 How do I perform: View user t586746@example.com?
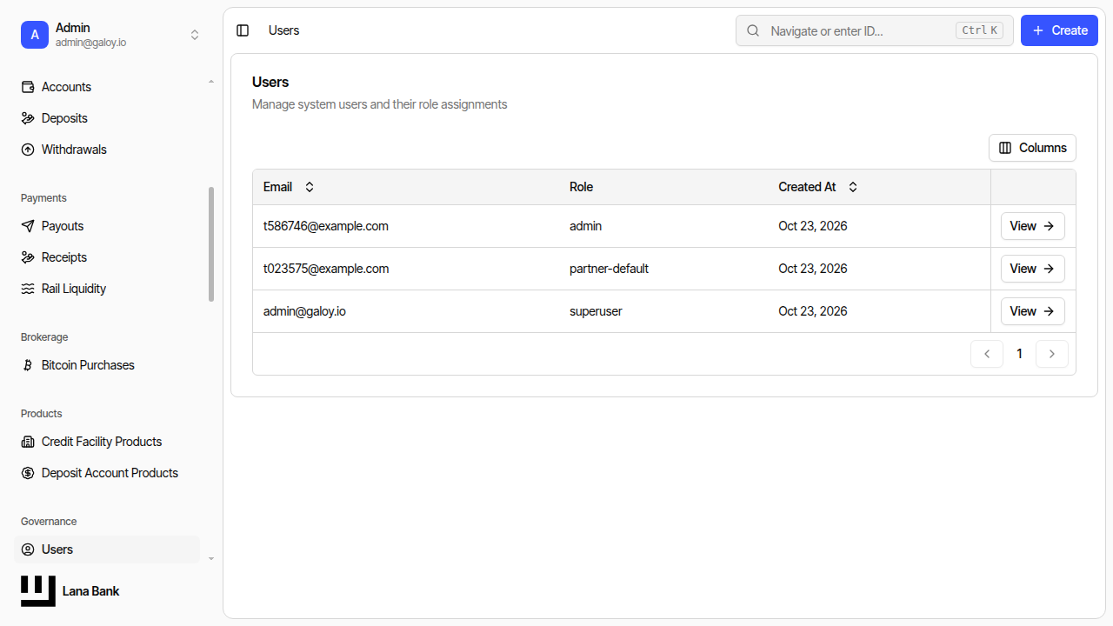point(1032,226)
